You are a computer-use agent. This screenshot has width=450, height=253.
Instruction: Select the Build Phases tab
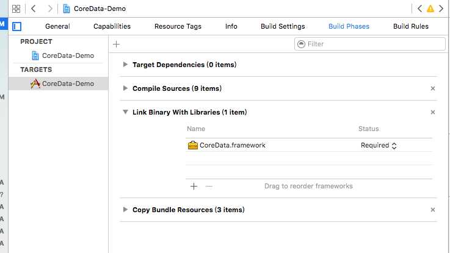pos(349,26)
